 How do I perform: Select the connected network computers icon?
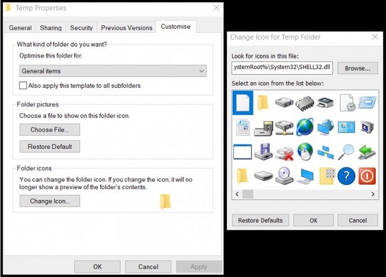tap(326, 152)
